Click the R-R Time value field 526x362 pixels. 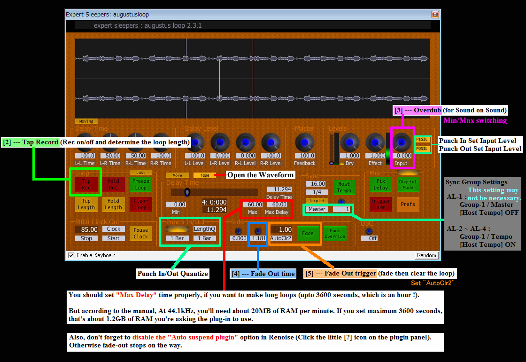click(x=162, y=156)
